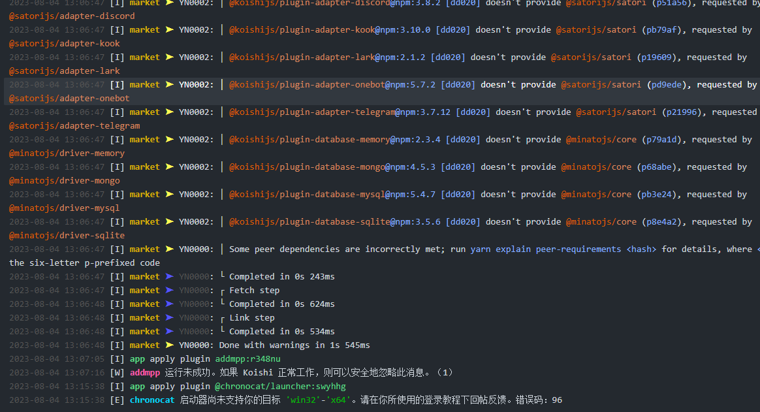Viewport: 760px width, 412px height.
Task: Click the [W] warning level tag
Action: pos(117,372)
